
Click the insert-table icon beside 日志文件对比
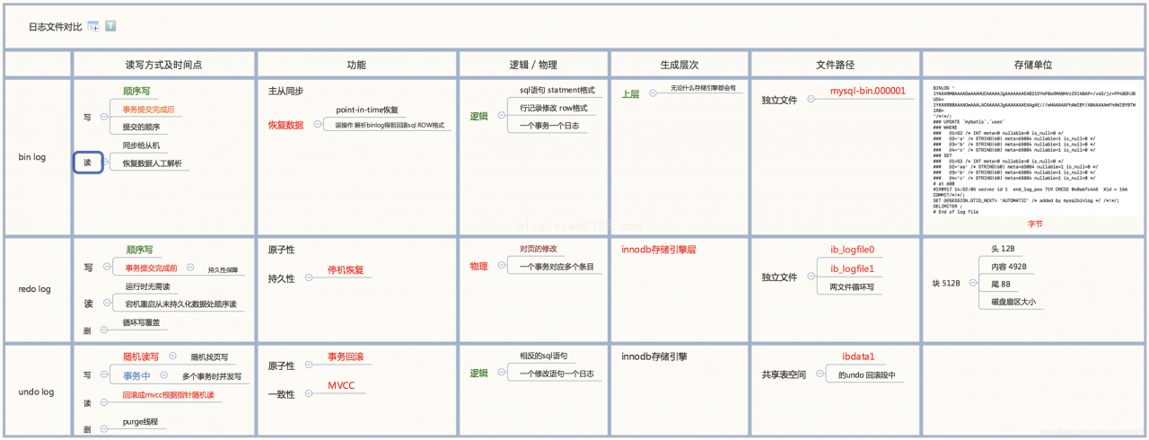(x=92, y=27)
